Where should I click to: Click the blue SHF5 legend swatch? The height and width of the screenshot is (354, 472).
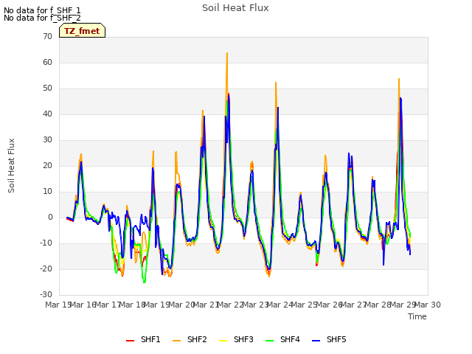point(316,341)
